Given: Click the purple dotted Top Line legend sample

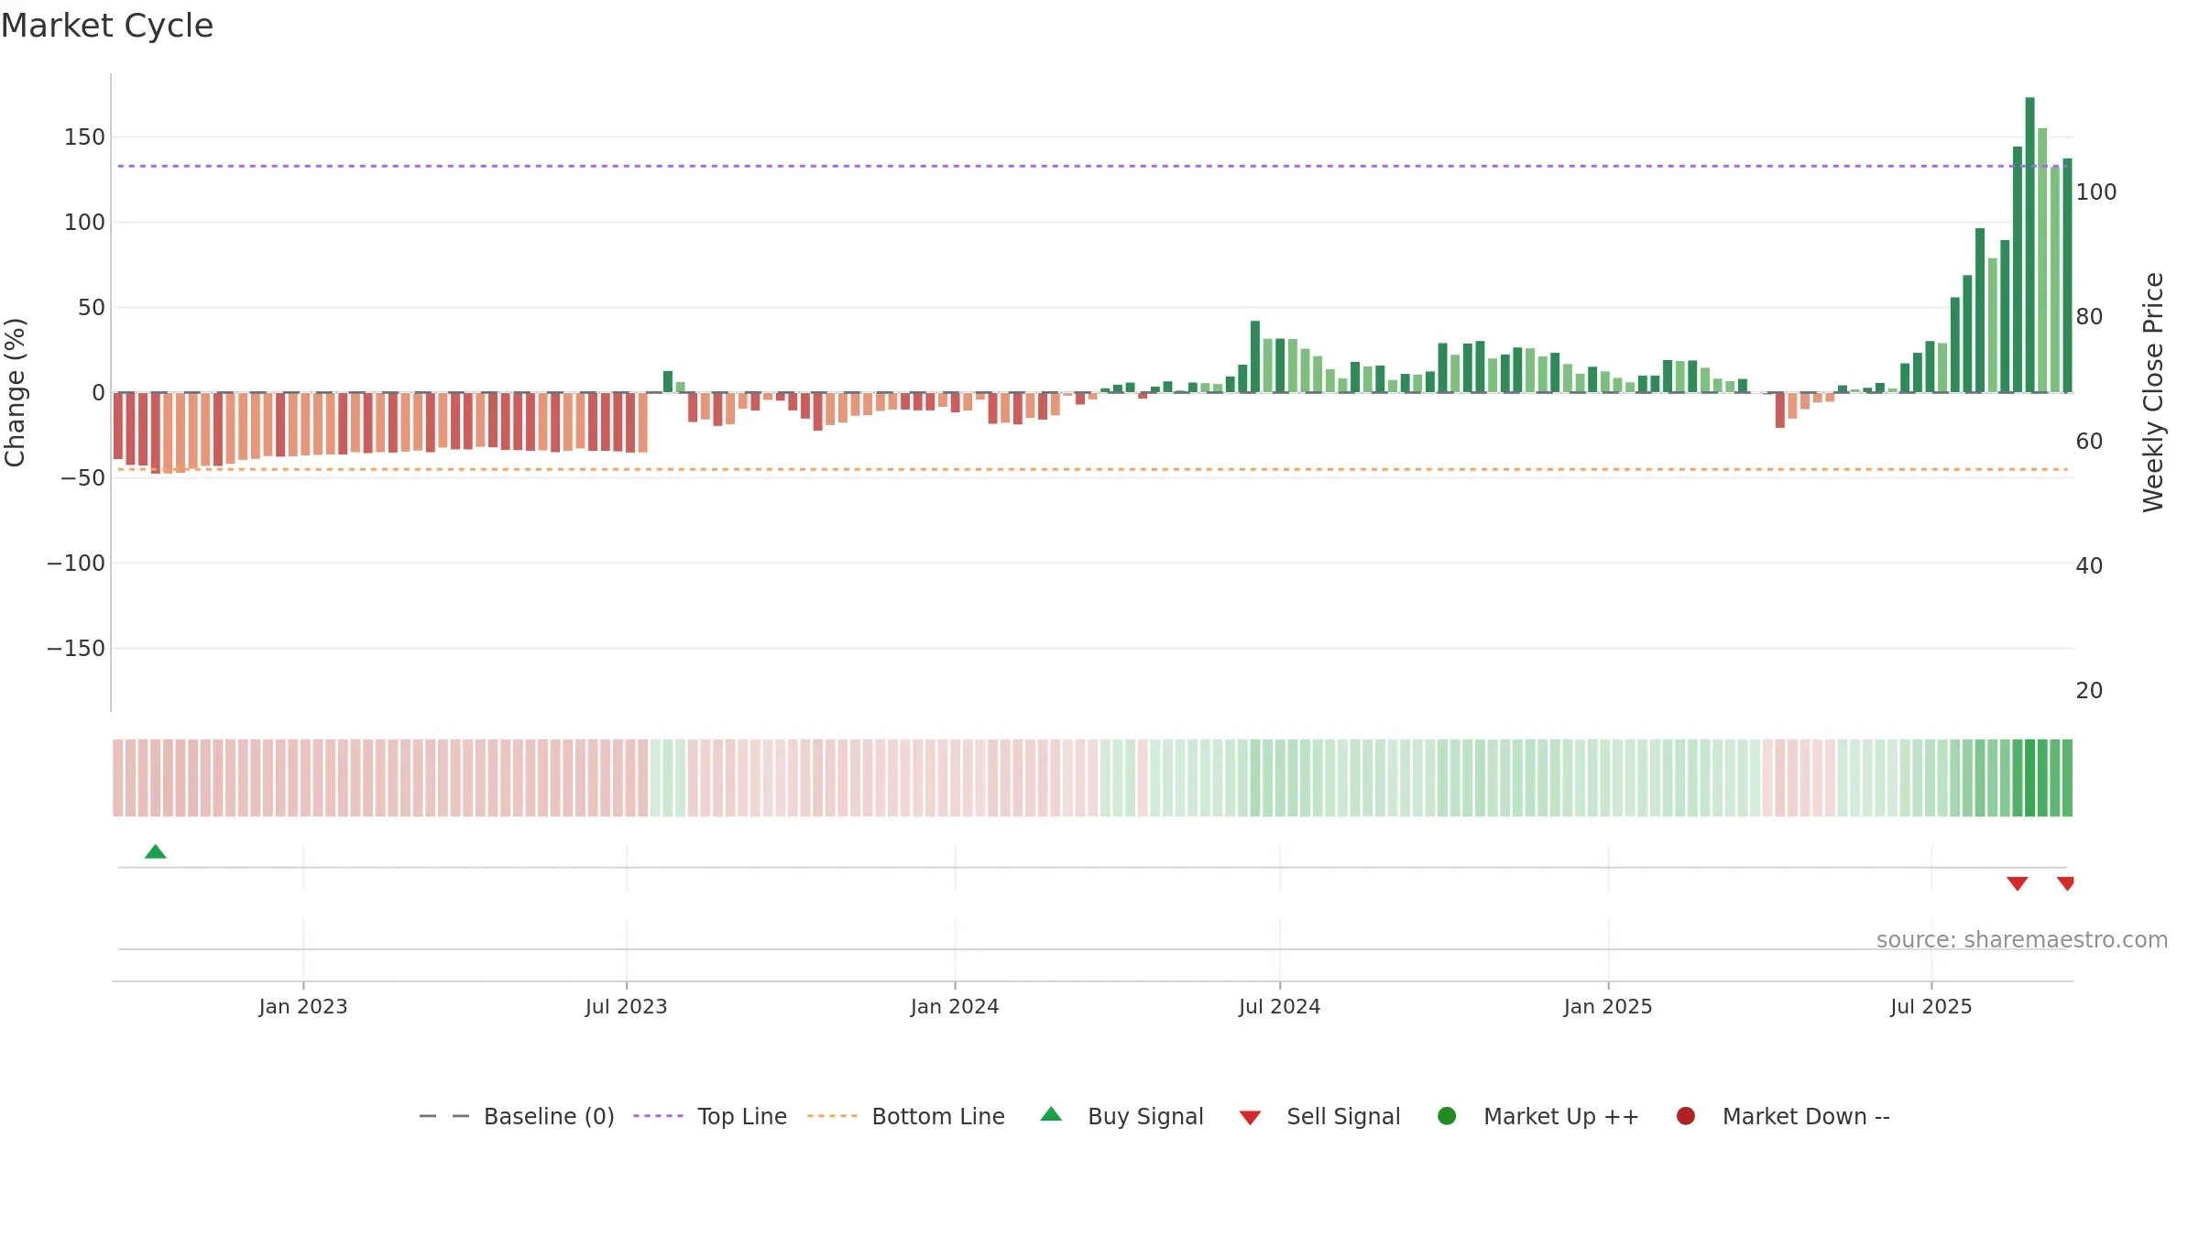Looking at the screenshot, I should click(658, 1116).
